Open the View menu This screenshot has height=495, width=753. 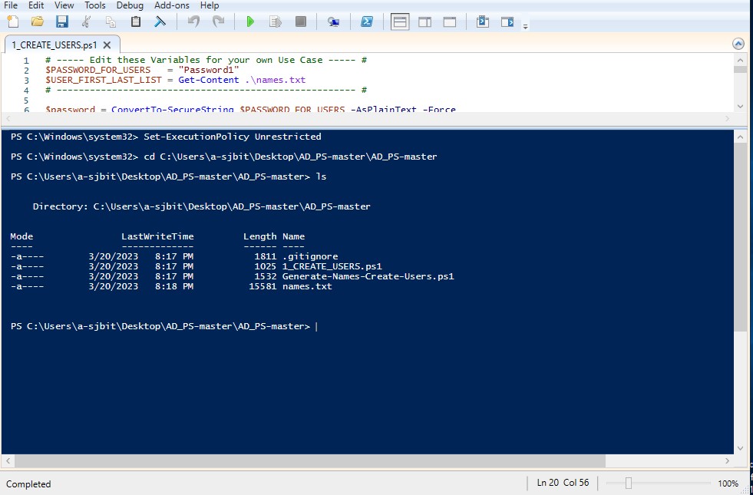tap(64, 5)
